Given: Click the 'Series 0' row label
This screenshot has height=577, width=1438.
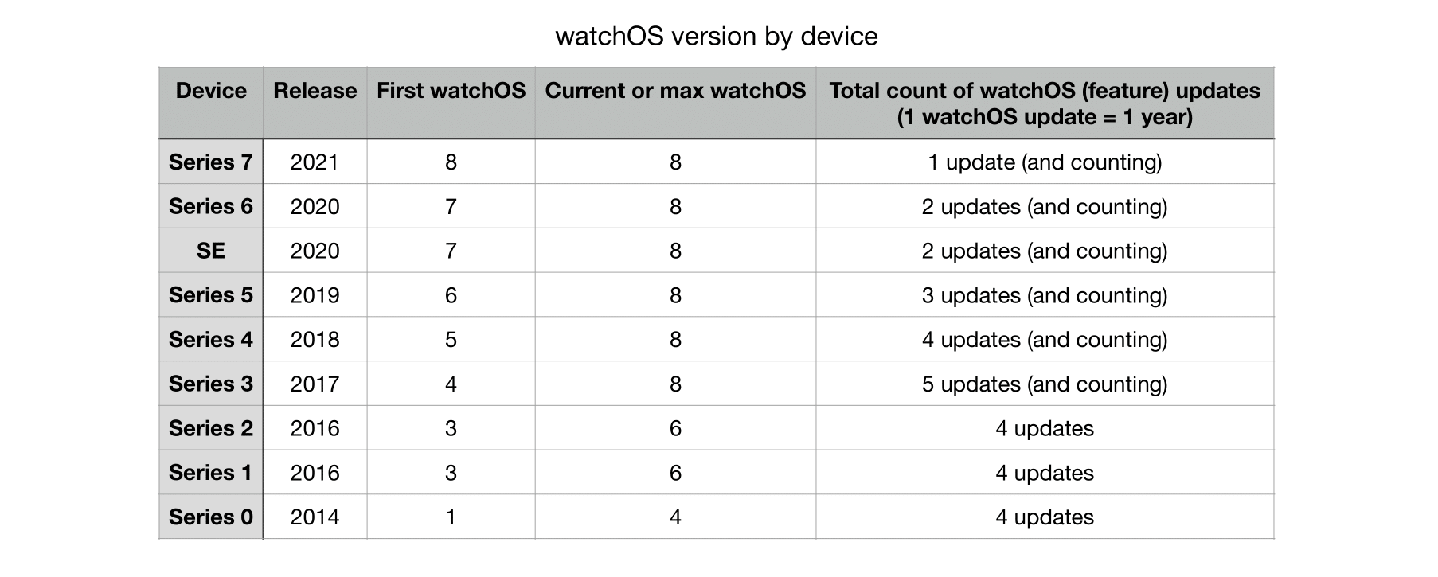Looking at the screenshot, I should coord(211,517).
